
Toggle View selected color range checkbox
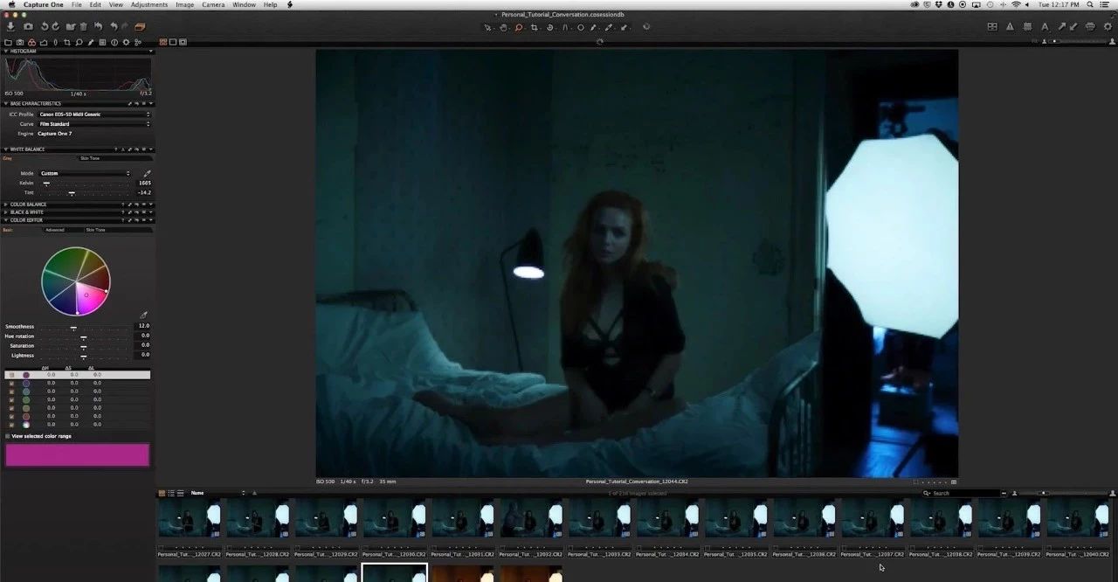point(8,436)
